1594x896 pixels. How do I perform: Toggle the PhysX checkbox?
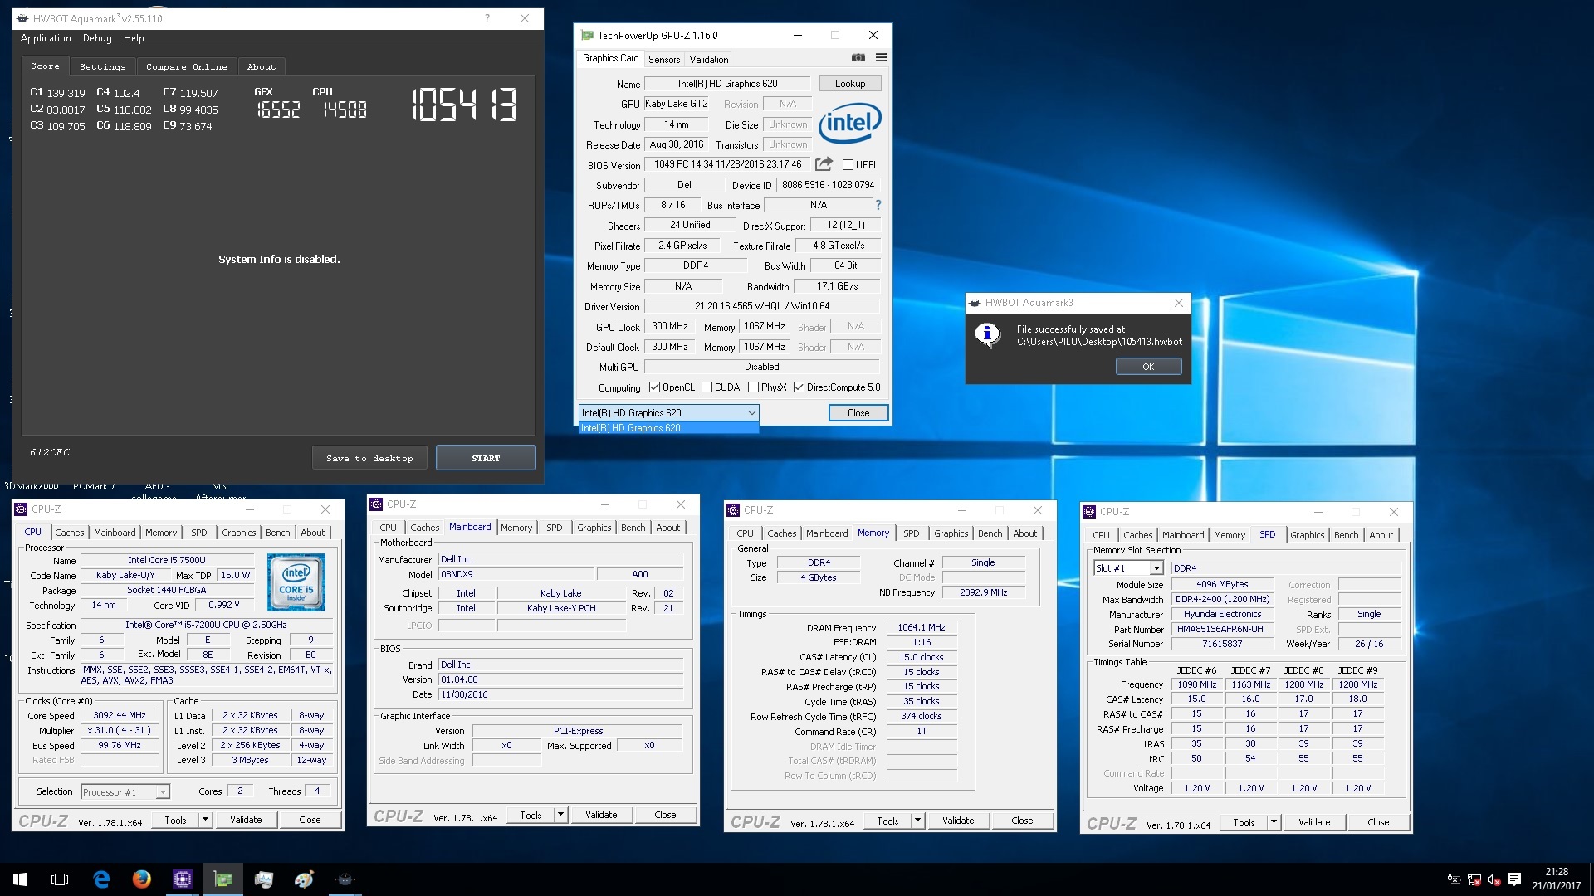[x=753, y=387]
